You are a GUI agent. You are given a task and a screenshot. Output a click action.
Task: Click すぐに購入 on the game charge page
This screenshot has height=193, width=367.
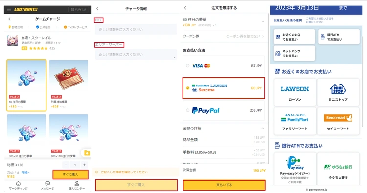pyautogui.click(x=70, y=174)
